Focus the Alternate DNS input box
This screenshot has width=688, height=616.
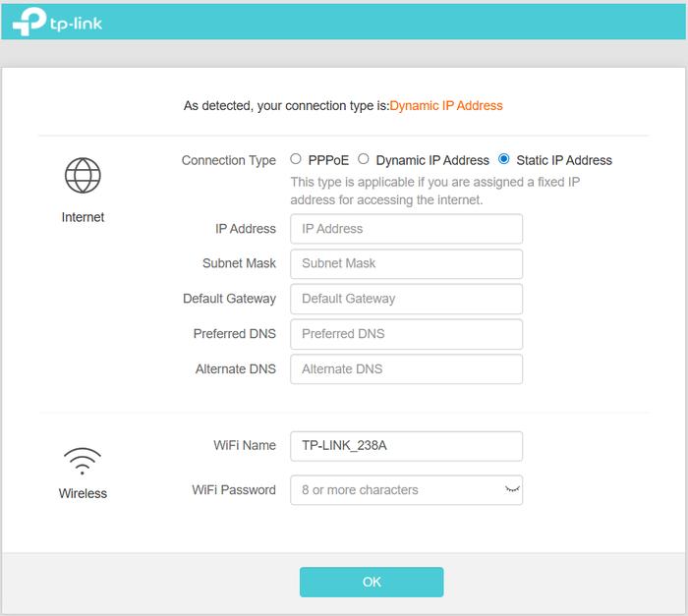406,369
